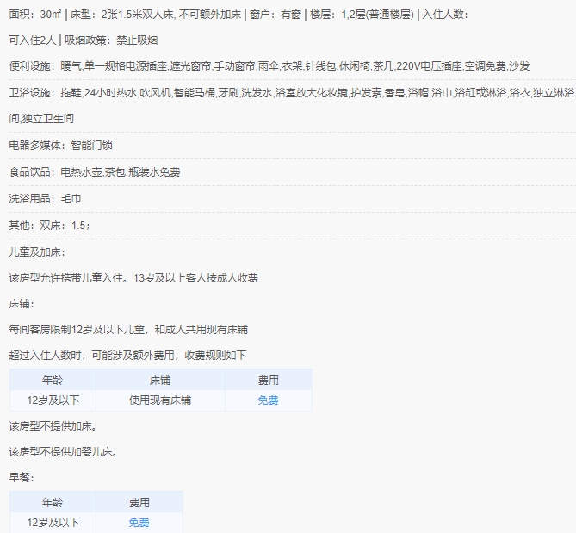Viewport: 576px width, 533px height.
Task: Click '该房型不提供加床。' sentence
Action: click(53, 426)
